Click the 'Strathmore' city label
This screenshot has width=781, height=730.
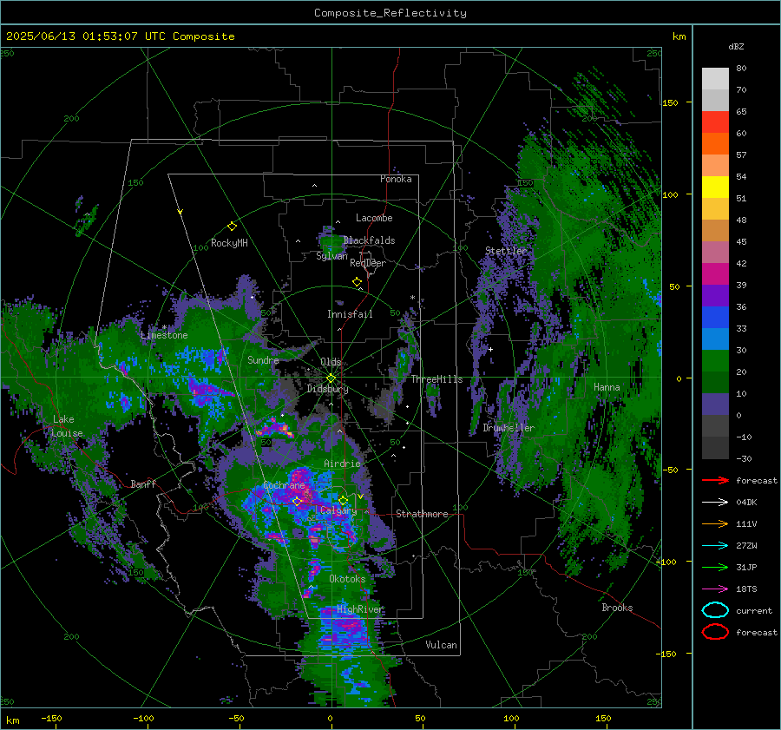tap(422, 514)
